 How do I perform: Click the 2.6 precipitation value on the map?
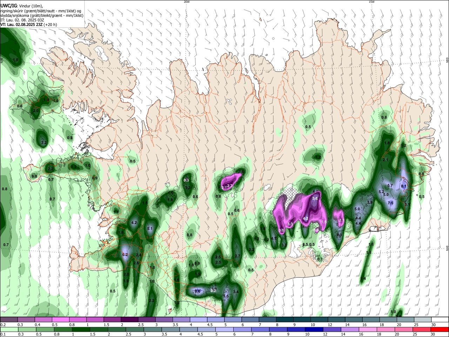pos(136,263)
